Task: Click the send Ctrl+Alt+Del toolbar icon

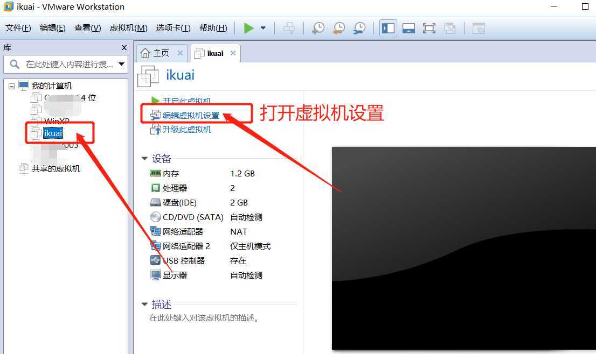Action: [289, 28]
